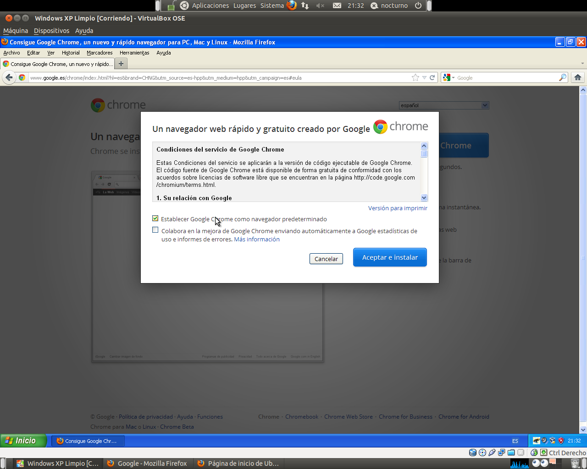Image resolution: width=587 pixels, height=469 pixels.
Task: Click the Cancelar button
Action: (326, 259)
